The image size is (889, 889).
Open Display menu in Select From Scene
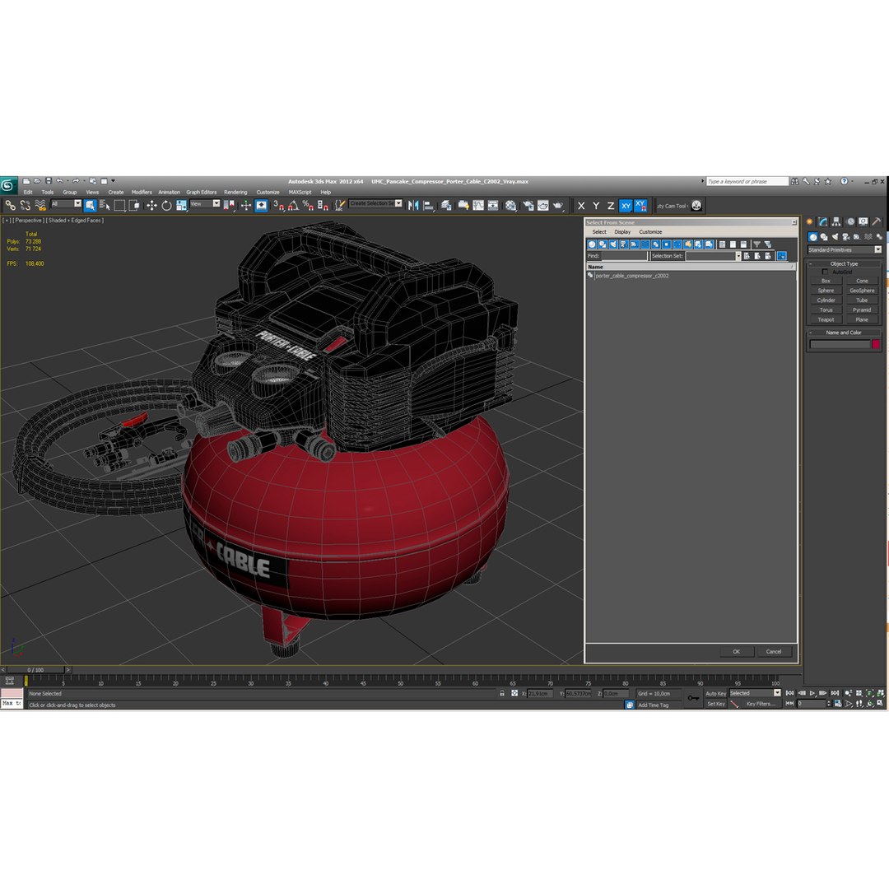coord(622,232)
